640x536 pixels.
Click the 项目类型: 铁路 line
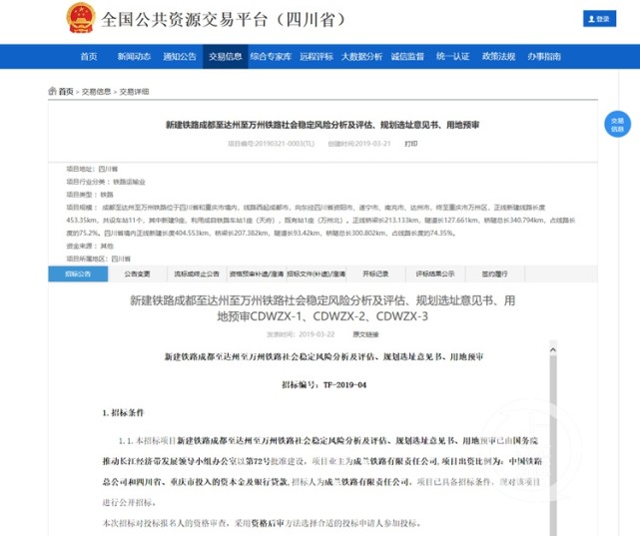click(90, 195)
